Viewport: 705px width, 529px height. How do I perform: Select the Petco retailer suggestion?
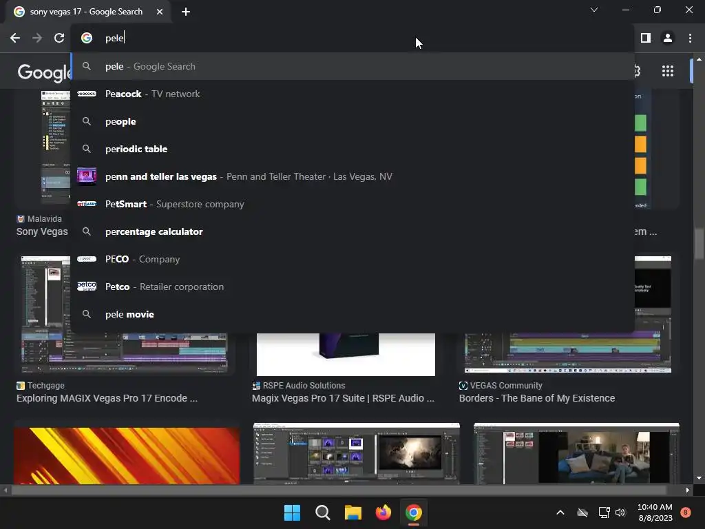[352, 287]
